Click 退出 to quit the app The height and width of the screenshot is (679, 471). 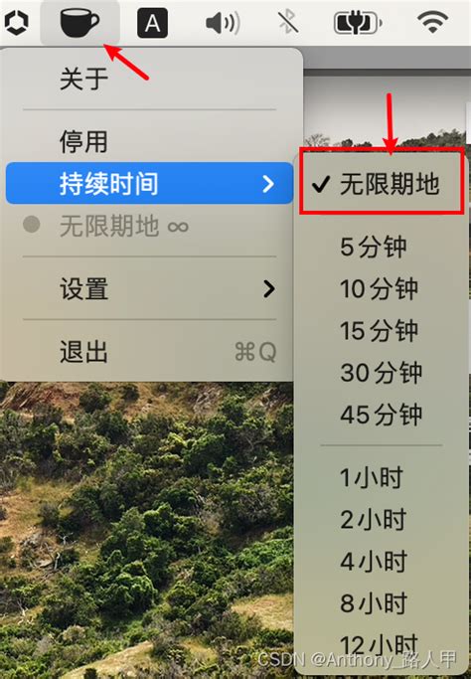point(149,352)
